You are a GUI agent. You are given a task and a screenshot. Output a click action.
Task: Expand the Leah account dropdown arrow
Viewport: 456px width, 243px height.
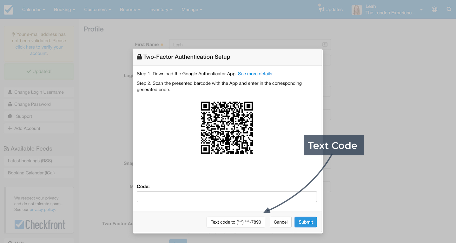coord(421,10)
